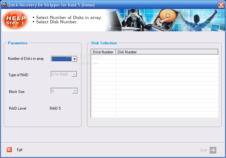Click the red Exit X icon
226x158 pixels.
9,150
